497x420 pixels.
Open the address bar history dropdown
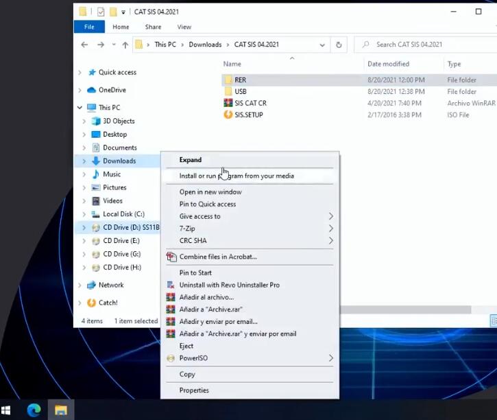[x=322, y=45]
